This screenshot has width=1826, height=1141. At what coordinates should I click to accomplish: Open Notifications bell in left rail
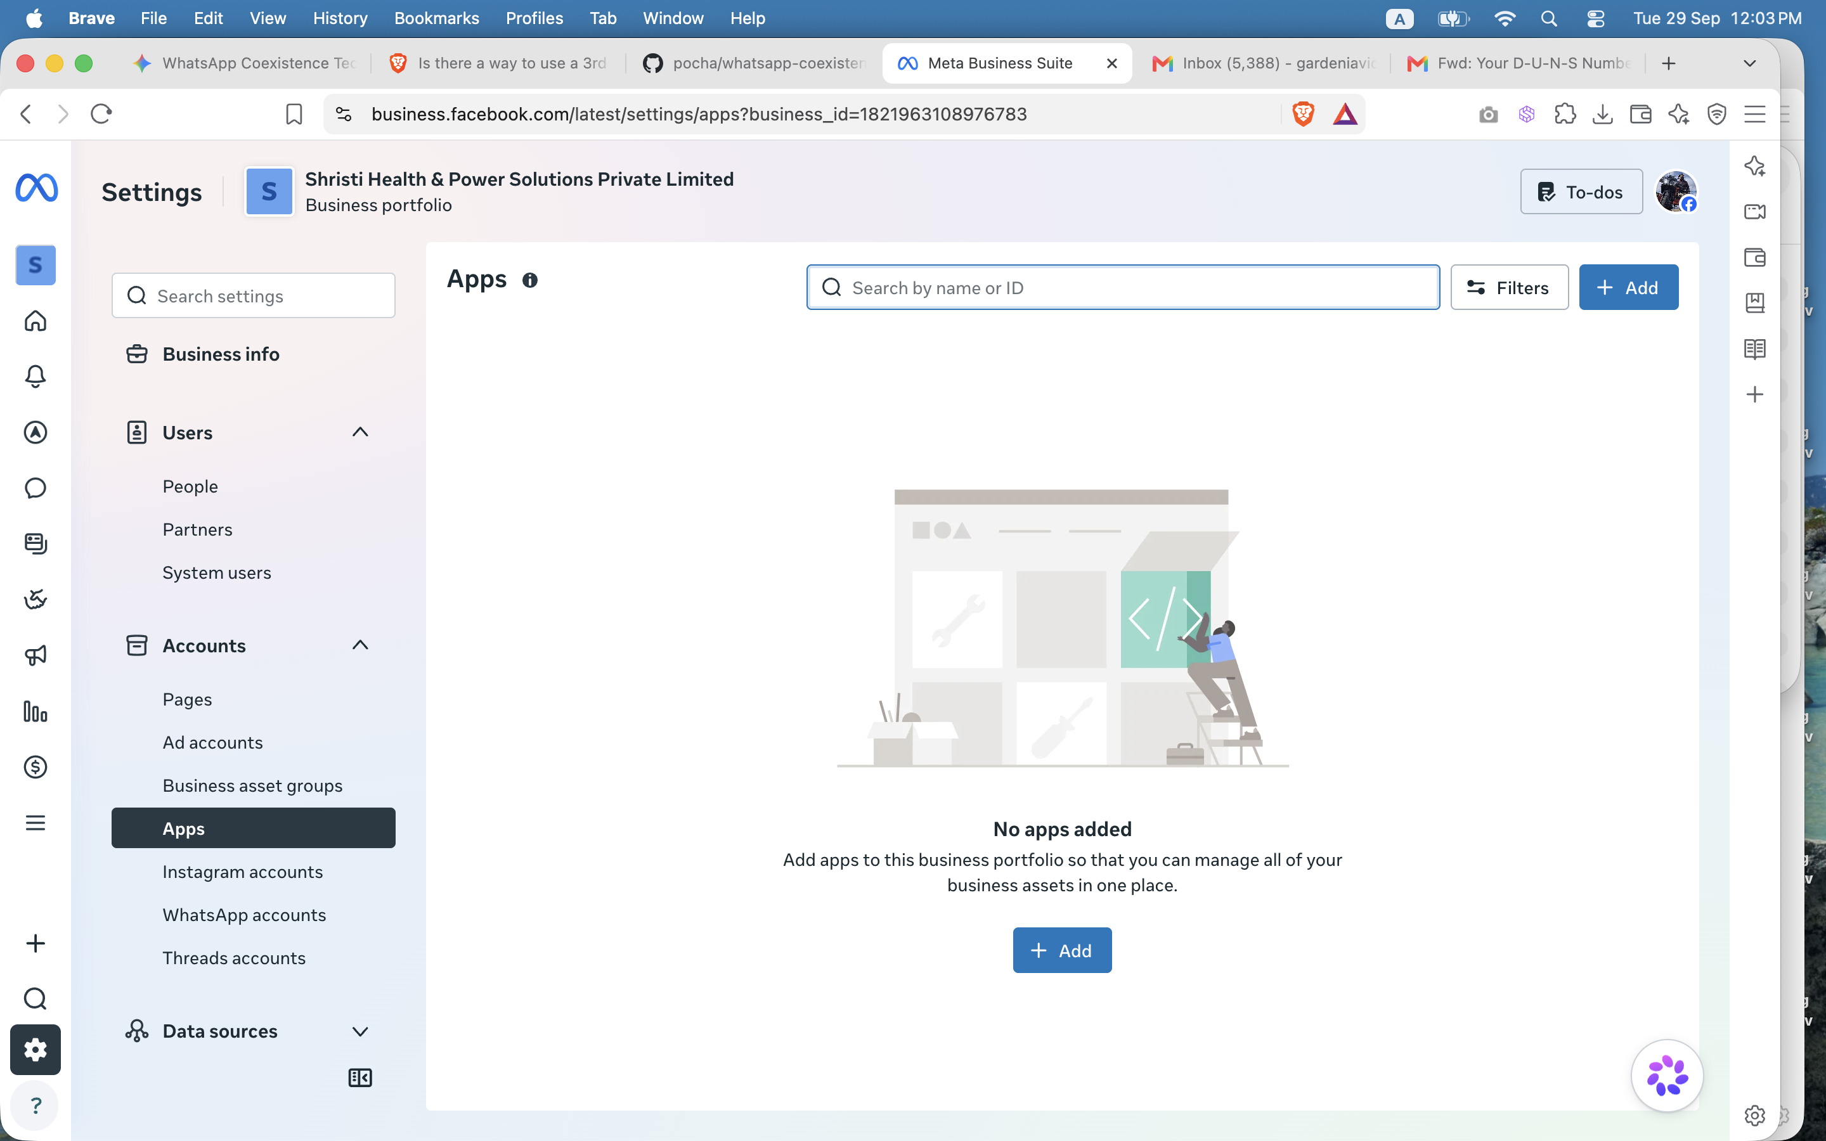point(36,377)
